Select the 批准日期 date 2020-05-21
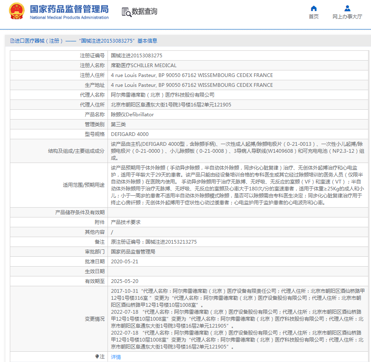The image size is (371, 362). point(124,261)
